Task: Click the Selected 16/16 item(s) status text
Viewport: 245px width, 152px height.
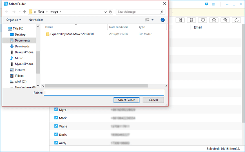Action: pyautogui.click(x=223, y=149)
